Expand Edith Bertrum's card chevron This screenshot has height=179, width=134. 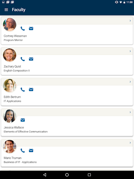[x=130, y=82]
